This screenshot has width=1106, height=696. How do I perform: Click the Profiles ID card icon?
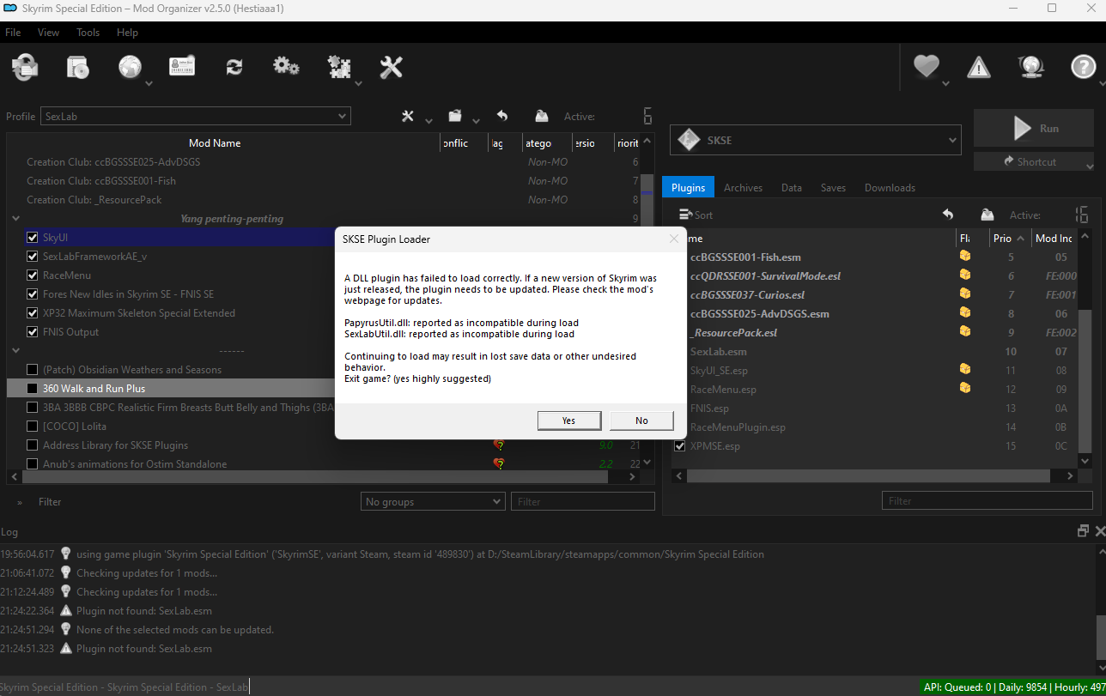tap(181, 67)
